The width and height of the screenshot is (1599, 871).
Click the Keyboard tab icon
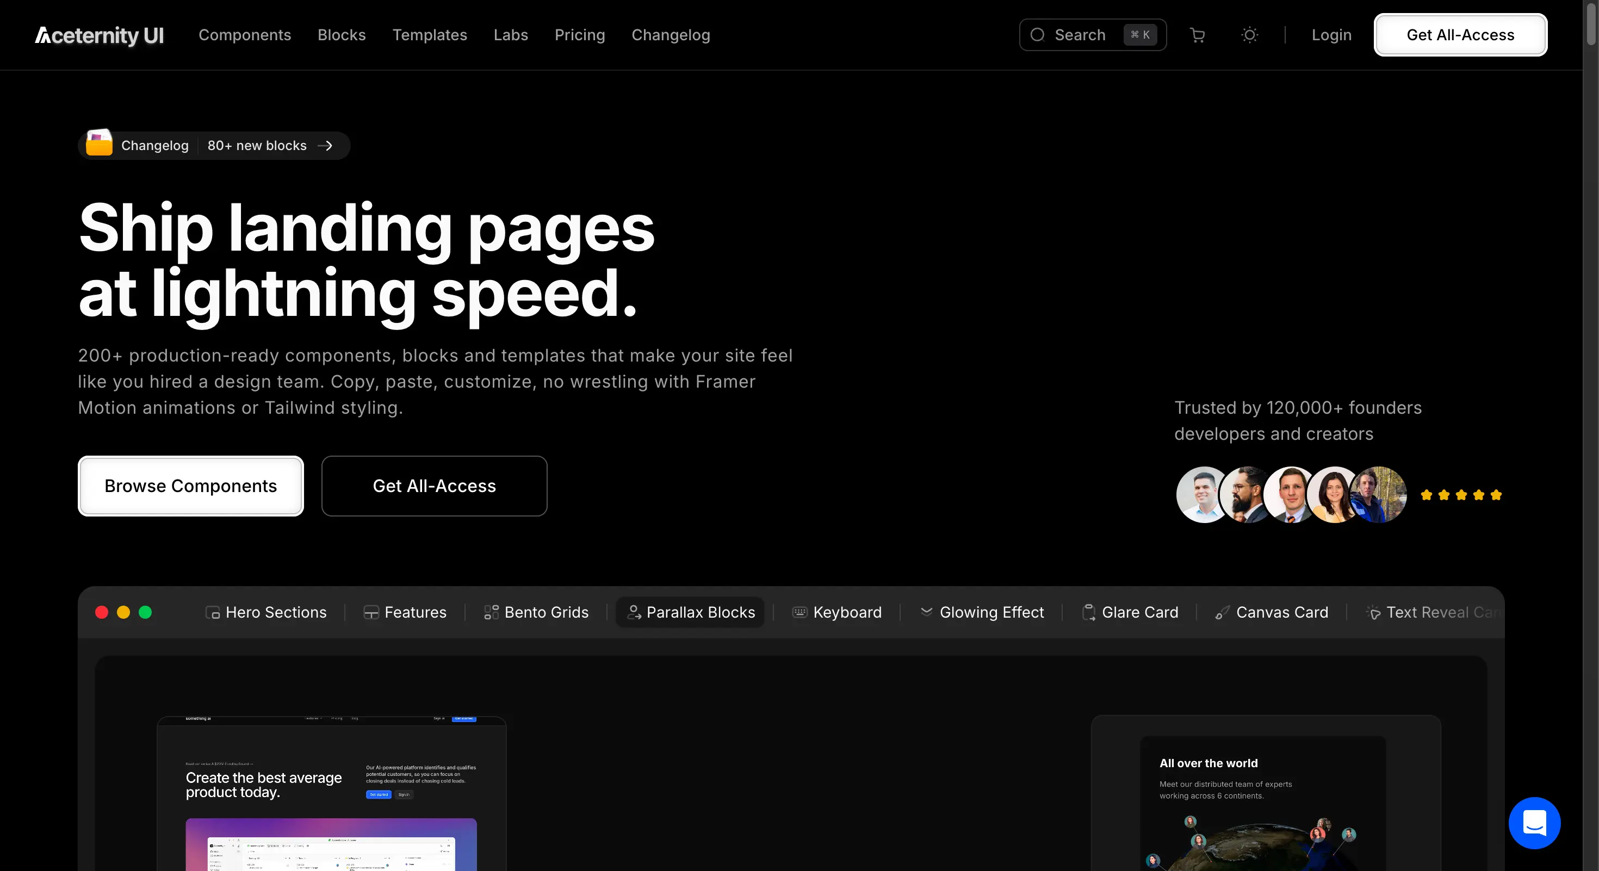tap(799, 613)
